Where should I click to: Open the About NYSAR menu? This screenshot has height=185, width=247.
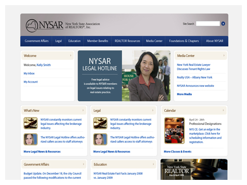(215, 41)
